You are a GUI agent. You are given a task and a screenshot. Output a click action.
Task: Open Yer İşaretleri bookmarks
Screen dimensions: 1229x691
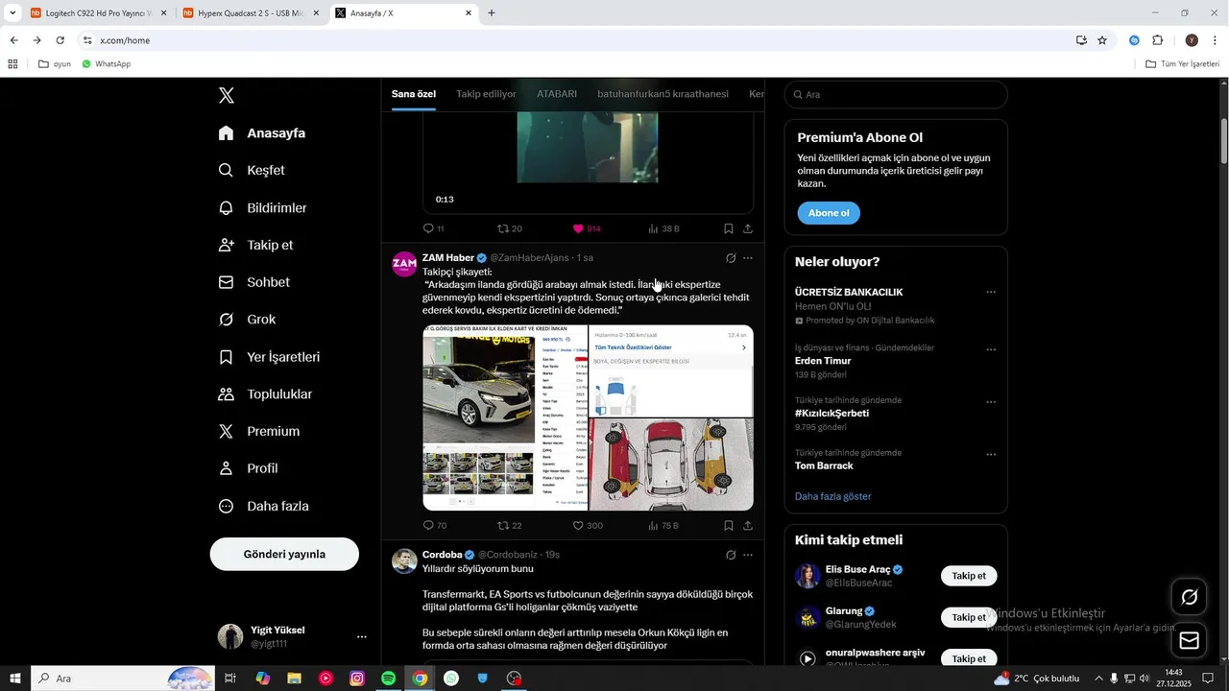coord(270,357)
